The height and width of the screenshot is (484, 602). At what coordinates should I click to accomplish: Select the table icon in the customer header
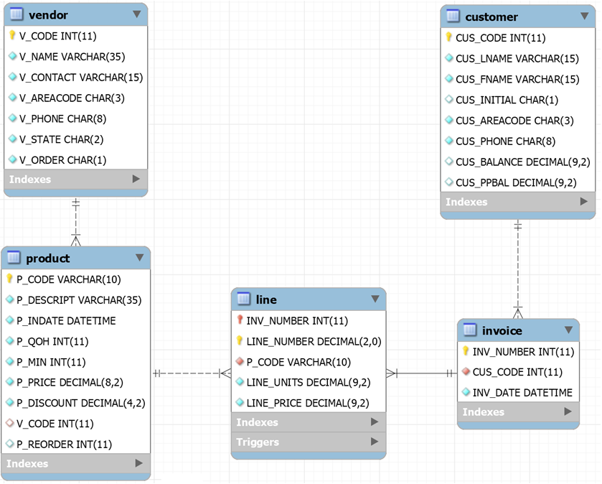click(453, 17)
